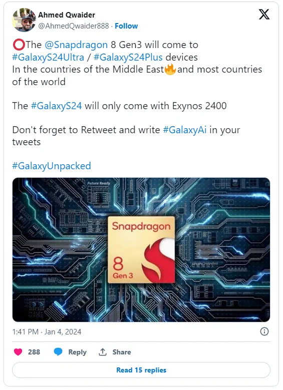Open the tweet info circle icon
This screenshot has height=390, width=283.
pos(264,331)
